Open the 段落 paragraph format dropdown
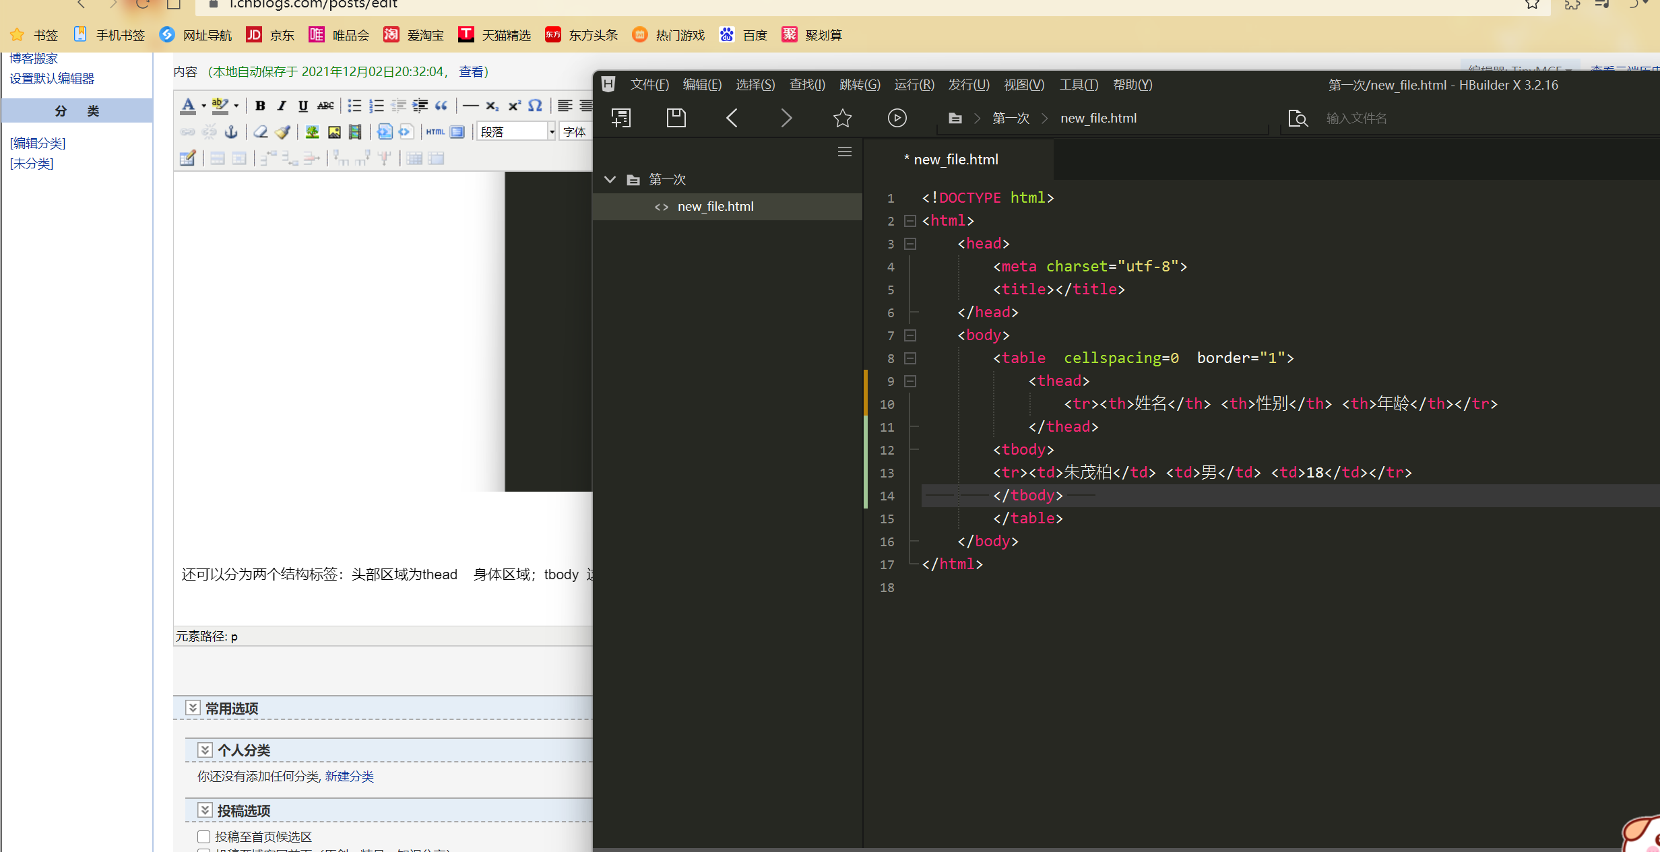 point(551,132)
